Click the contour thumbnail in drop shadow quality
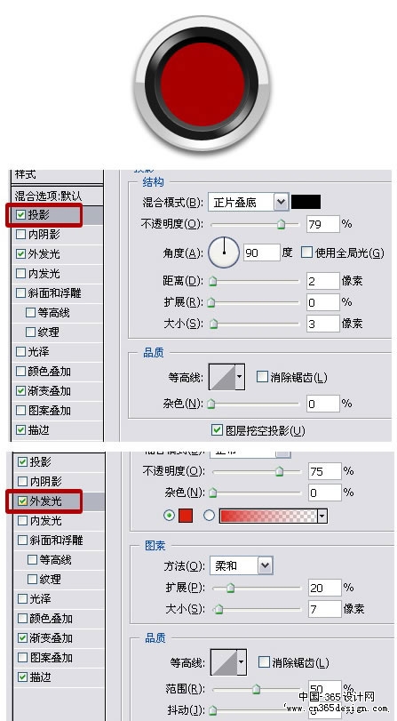 point(223,377)
